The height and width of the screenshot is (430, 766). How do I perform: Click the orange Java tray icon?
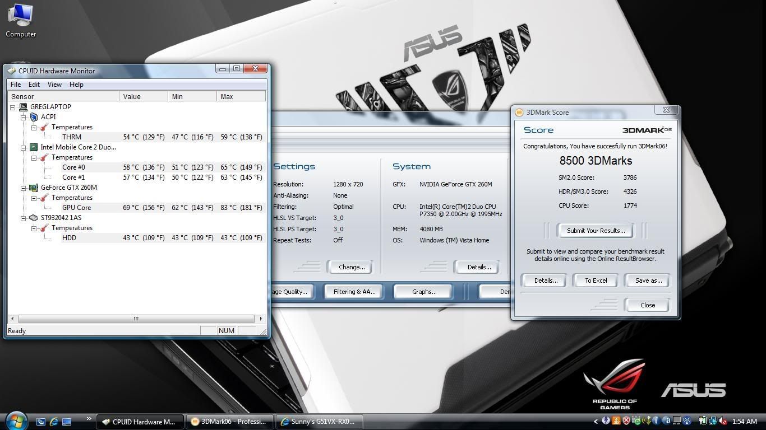[x=616, y=421]
